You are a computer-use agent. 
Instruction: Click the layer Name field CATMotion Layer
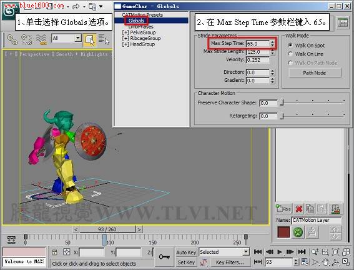coord(317,220)
